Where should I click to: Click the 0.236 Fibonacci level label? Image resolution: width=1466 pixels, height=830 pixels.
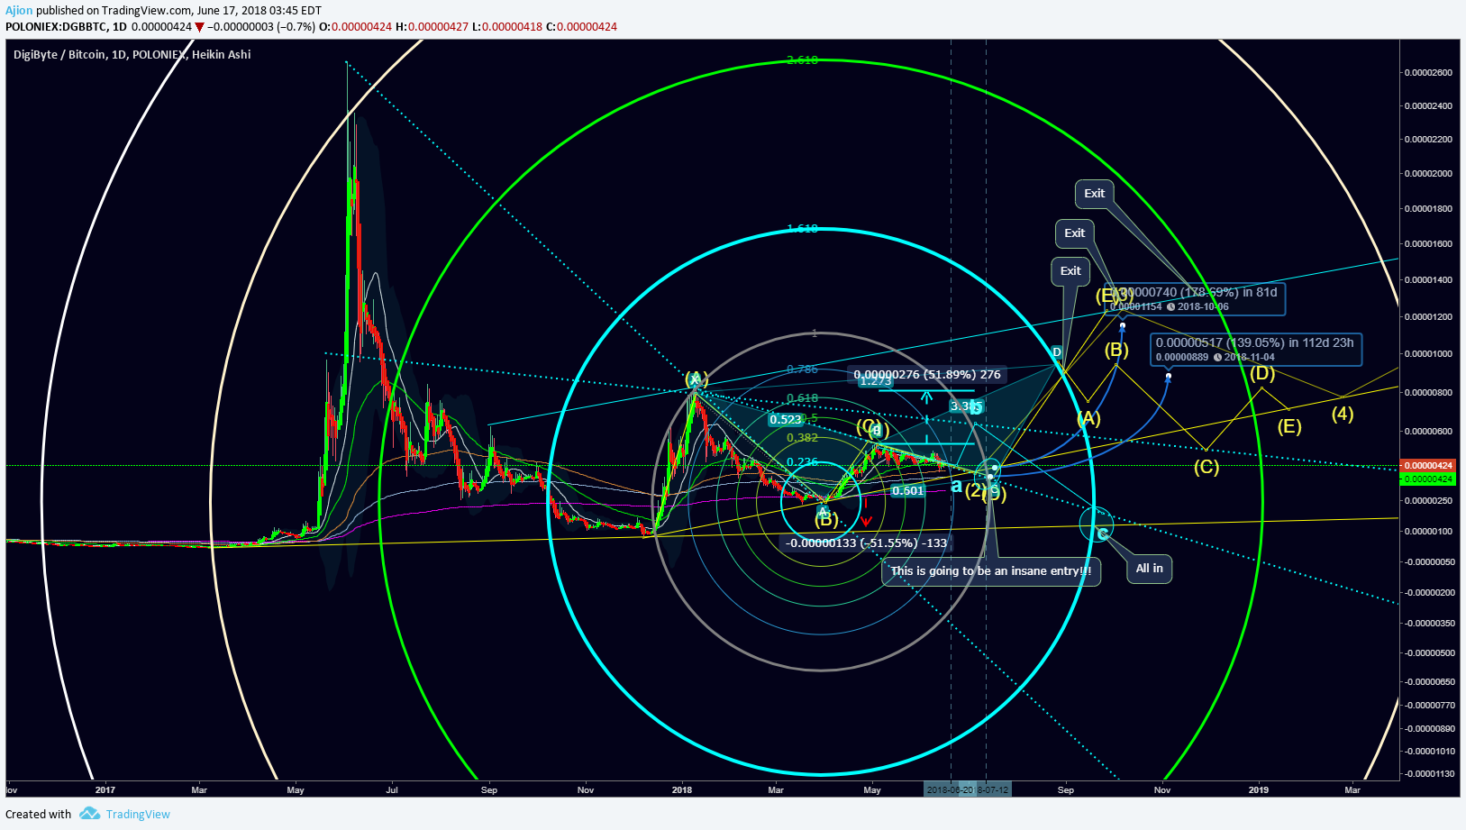click(802, 462)
